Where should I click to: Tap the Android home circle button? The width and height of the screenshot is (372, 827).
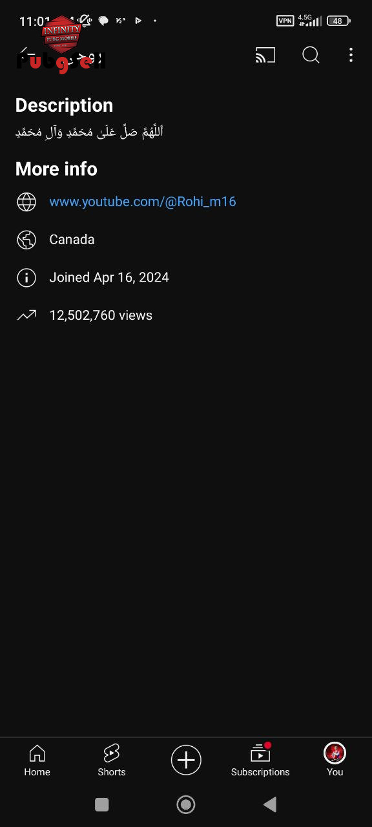pyautogui.click(x=186, y=804)
